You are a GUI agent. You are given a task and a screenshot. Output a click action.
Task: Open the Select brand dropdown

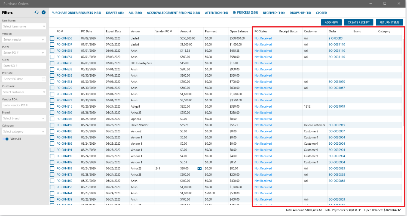pos(24,118)
